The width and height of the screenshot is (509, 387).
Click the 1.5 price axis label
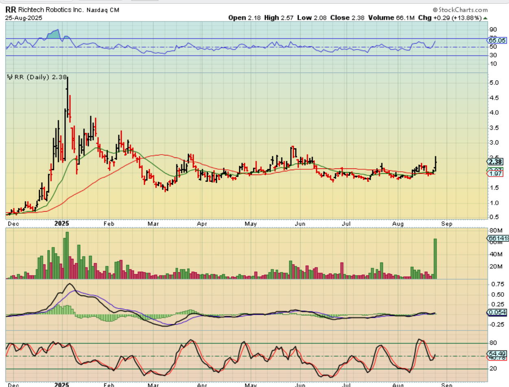pos(493,188)
